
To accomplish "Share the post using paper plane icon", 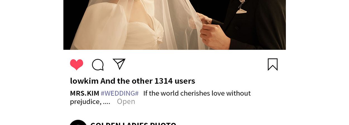I will (119, 64).
